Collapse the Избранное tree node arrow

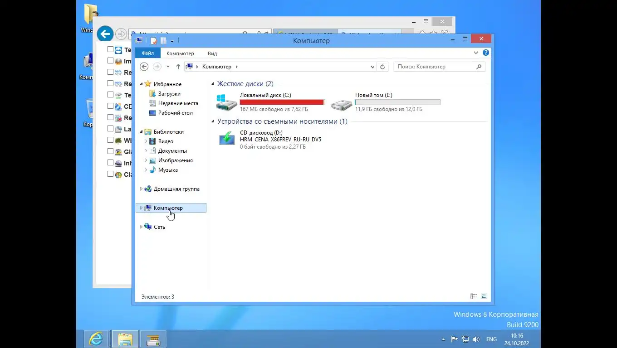click(x=141, y=84)
